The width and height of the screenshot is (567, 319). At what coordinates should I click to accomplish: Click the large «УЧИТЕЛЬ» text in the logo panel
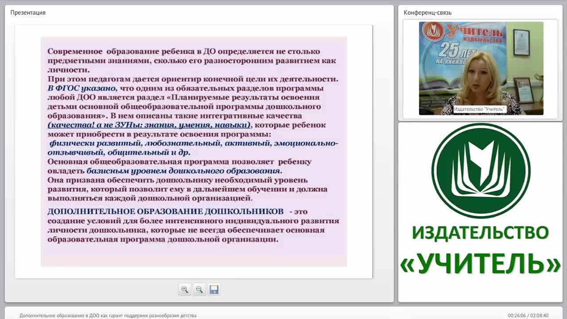(x=481, y=263)
